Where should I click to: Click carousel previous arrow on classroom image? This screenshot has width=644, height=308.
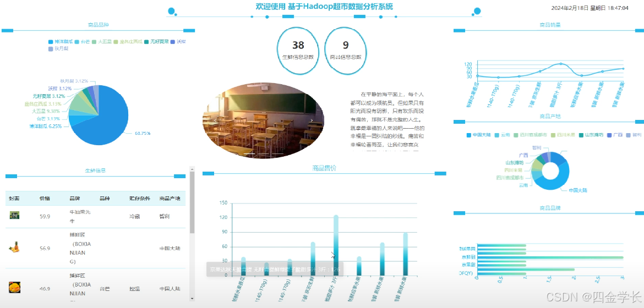pos(216,121)
